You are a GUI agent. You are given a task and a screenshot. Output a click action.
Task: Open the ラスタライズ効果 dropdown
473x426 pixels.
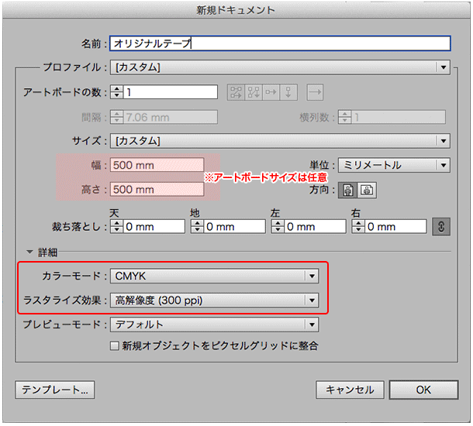click(215, 300)
